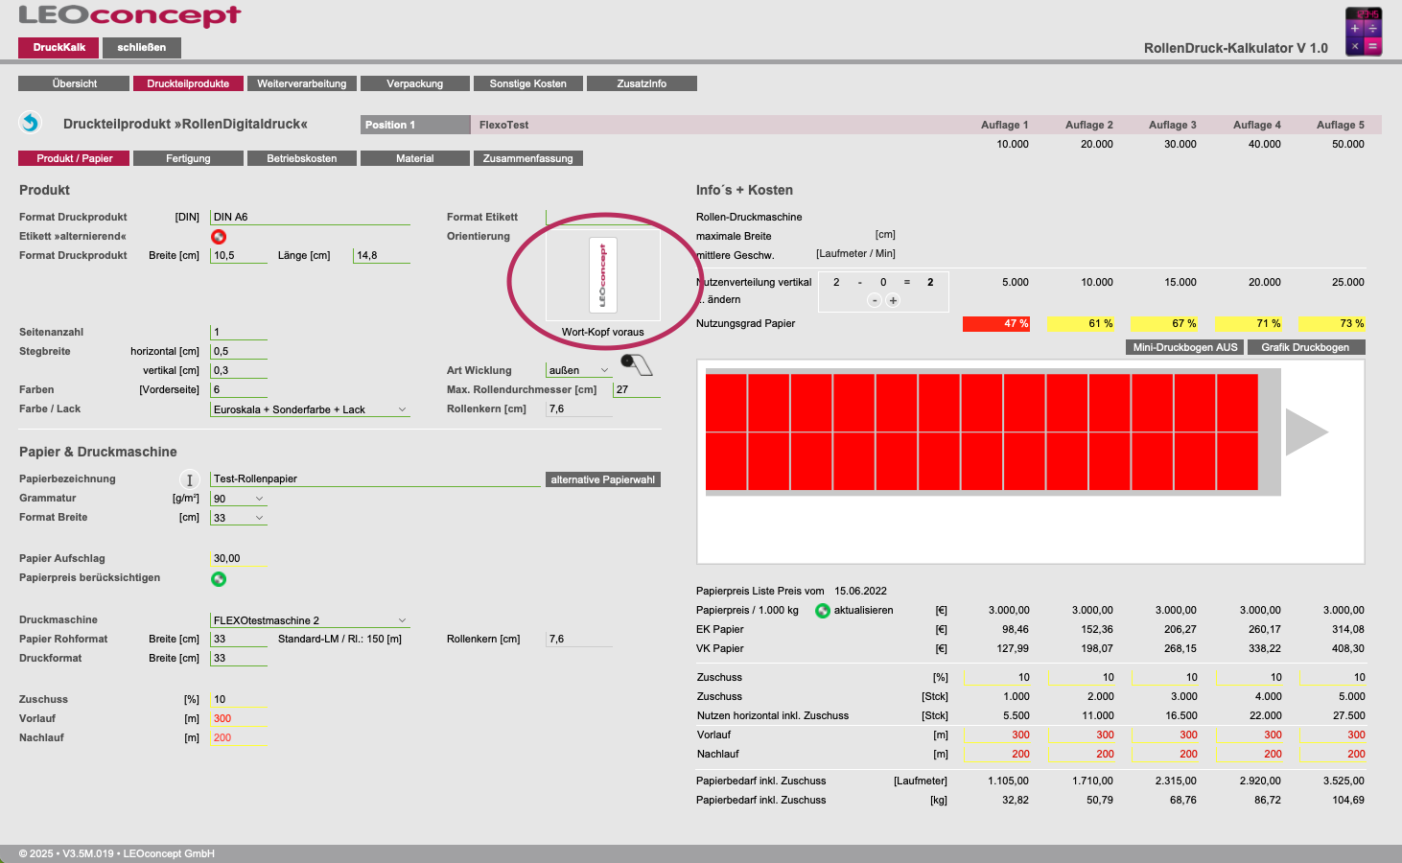Select the Druckteilprodukte tab
The width and height of the screenshot is (1402, 863).
click(x=188, y=83)
